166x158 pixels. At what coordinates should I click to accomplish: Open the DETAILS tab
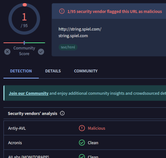(53, 71)
